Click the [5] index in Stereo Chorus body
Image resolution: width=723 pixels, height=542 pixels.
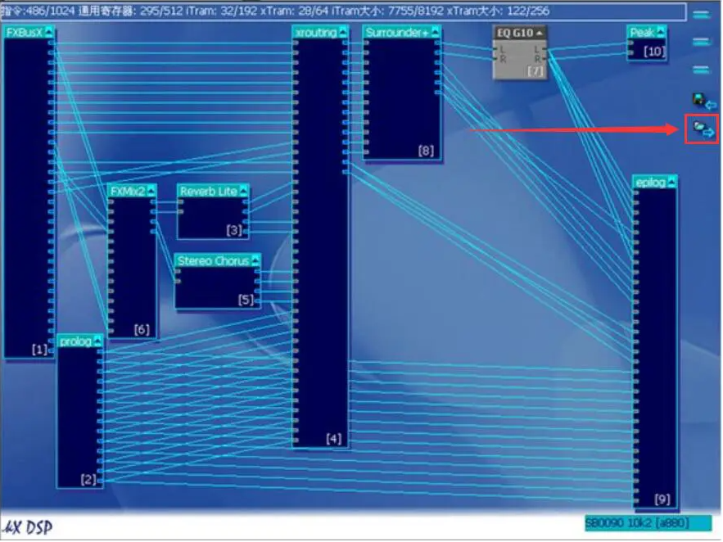(x=246, y=300)
